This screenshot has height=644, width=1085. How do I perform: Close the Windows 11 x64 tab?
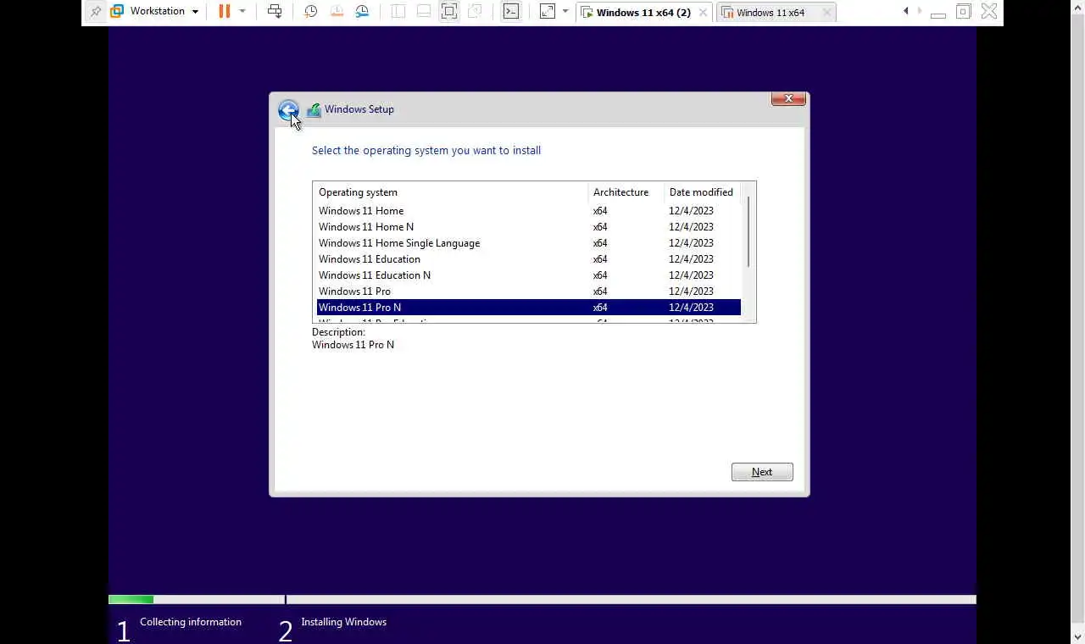coord(827,13)
